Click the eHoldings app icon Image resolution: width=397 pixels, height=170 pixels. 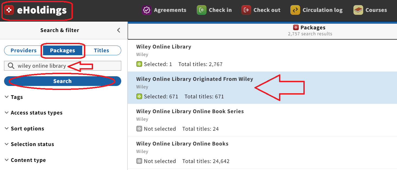[x=9, y=10]
